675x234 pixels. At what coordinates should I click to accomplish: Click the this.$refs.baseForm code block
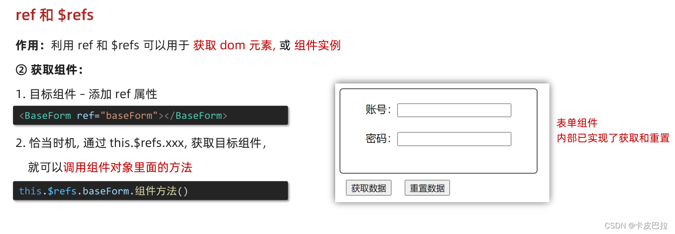[151, 191]
